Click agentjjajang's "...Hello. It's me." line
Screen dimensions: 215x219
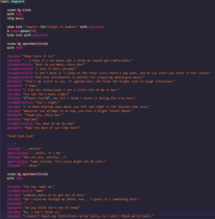point(46,153)
